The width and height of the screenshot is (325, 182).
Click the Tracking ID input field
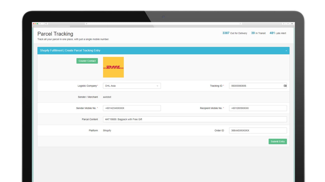(x=258, y=86)
